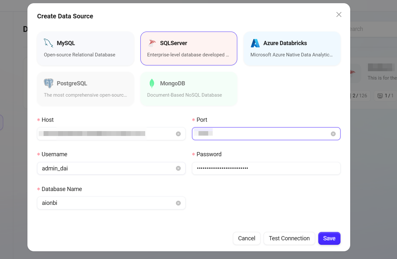Viewport: 397px width, 259px height.
Task: Clear the Host field with its X icon
Action: (x=178, y=134)
